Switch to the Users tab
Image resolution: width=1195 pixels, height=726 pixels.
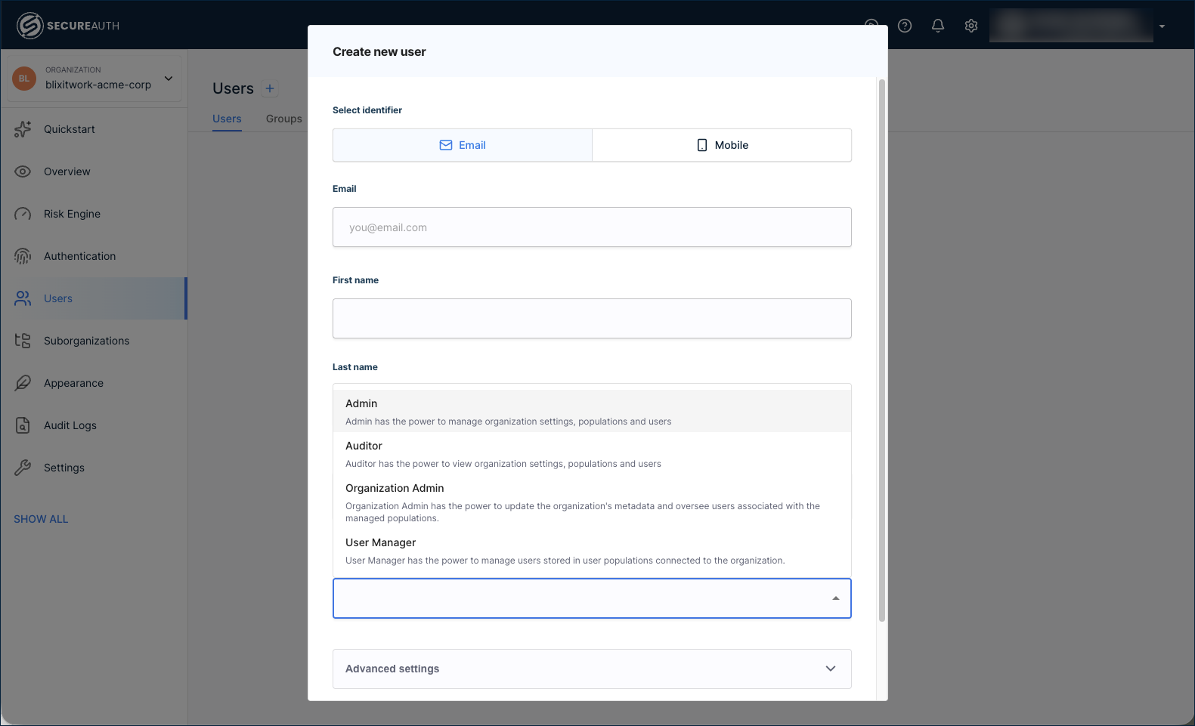click(227, 119)
